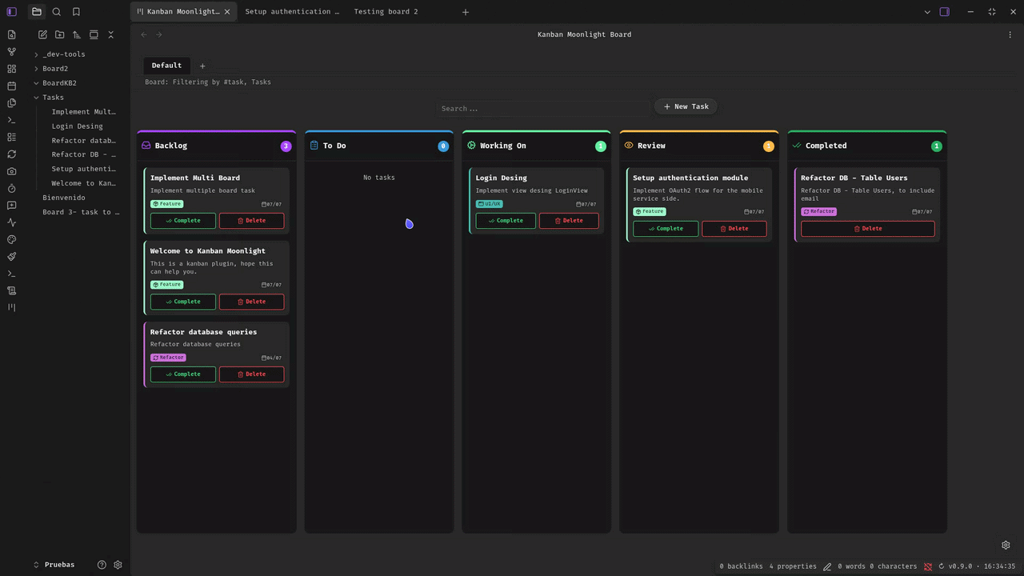The height and width of the screenshot is (576, 1024).
Task: Toggle editing mode pencil in status bar
Action: tap(827, 566)
